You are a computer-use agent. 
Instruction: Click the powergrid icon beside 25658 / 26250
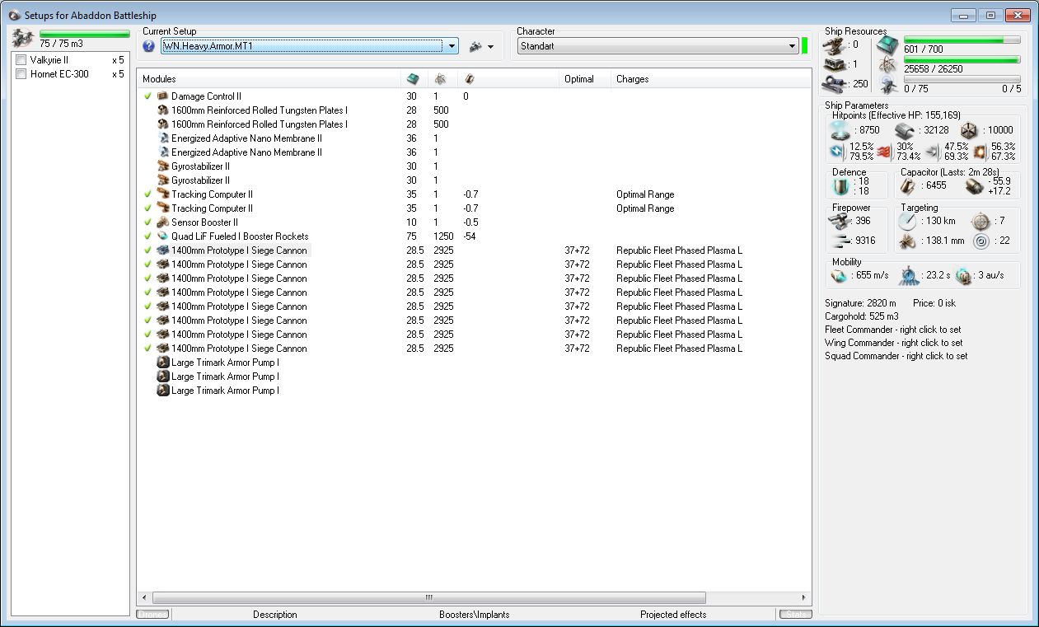887,64
